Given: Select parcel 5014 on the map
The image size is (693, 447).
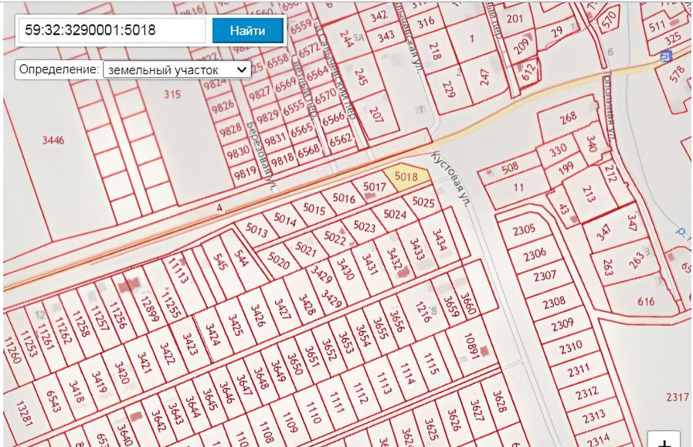Looking at the screenshot, I should (285, 219).
